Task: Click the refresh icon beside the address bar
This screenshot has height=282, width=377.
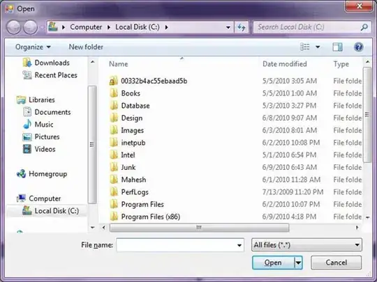Action: click(242, 27)
